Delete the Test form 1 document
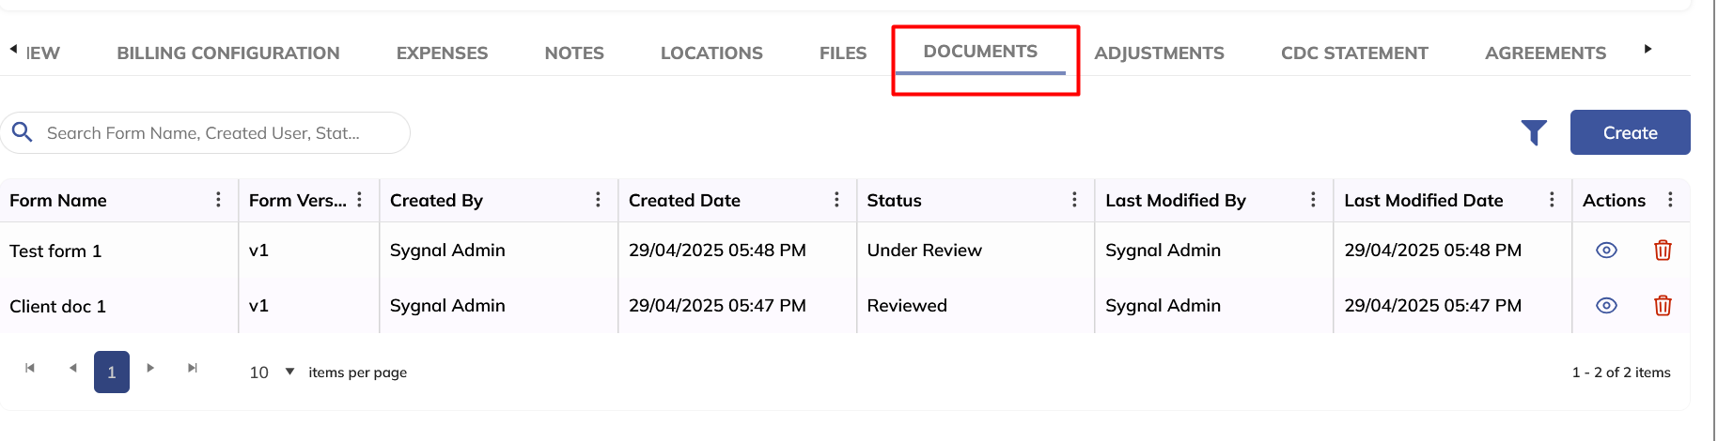This screenshot has height=441, width=1718. coord(1663,251)
